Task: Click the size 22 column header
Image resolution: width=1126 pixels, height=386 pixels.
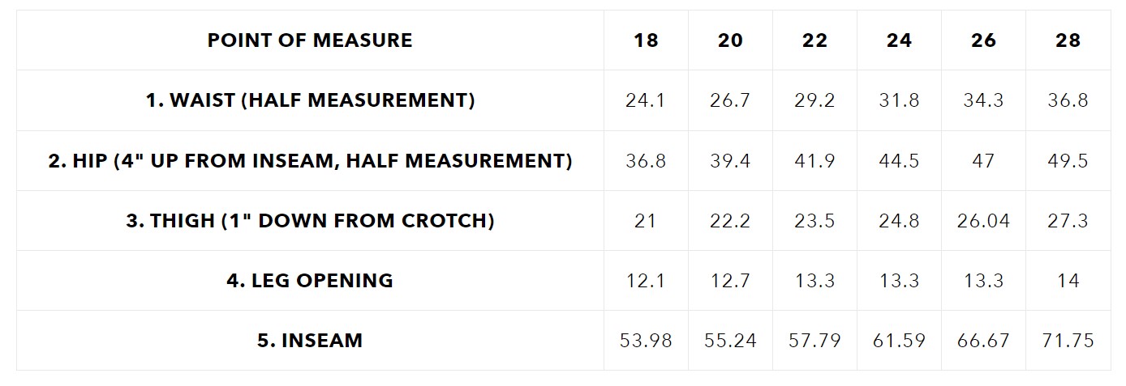Action: (814, 40)
